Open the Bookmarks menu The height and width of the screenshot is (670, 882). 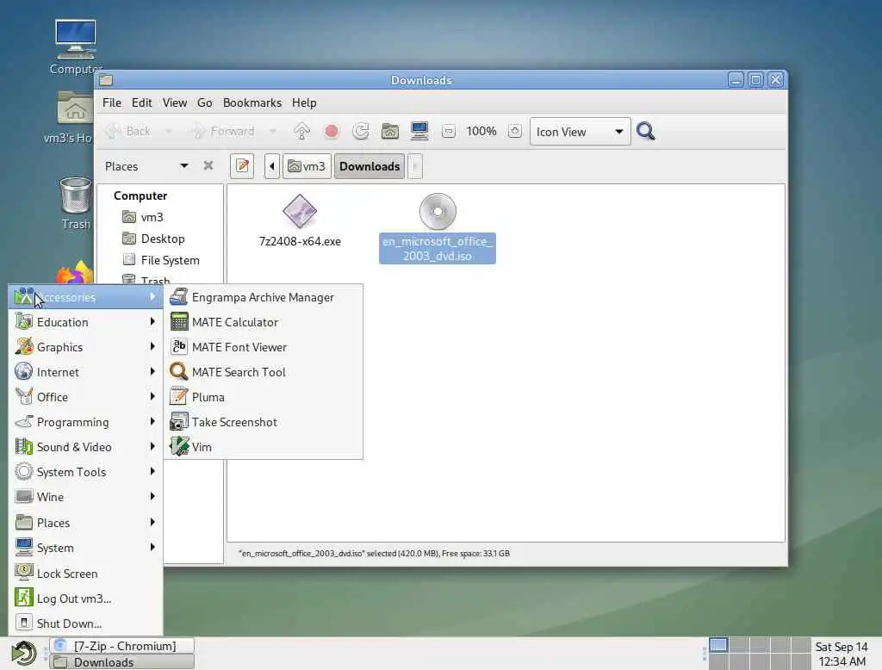[x=252, y=102]
